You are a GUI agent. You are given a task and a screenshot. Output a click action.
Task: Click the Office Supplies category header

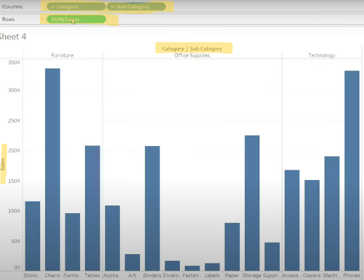point(192,55)
